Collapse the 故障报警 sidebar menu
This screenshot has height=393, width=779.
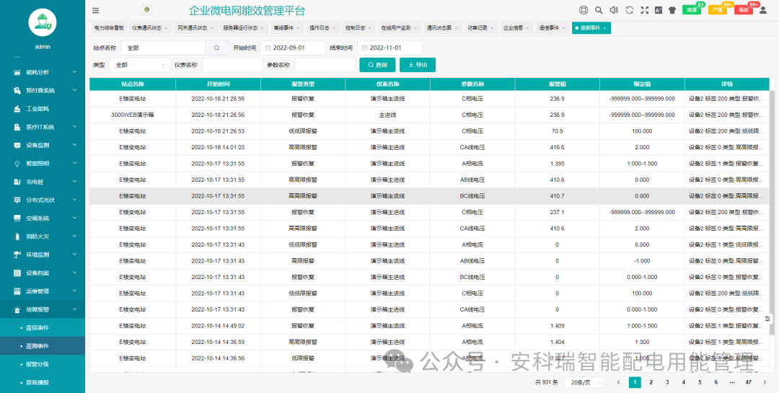coord(43,309)
